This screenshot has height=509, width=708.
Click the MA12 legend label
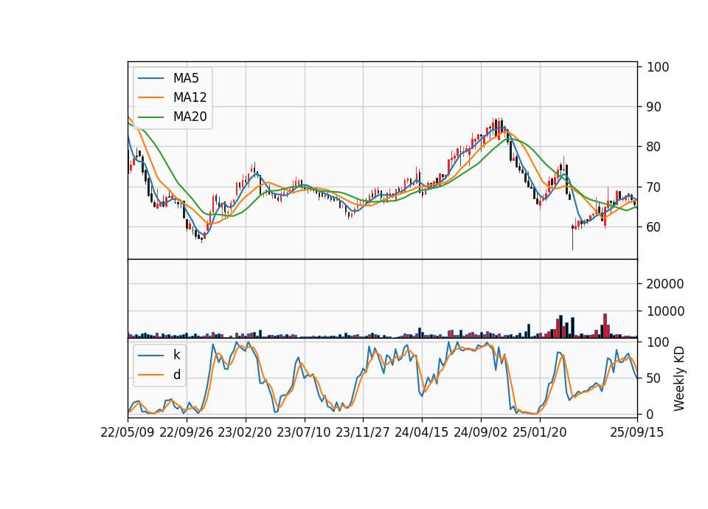(190, 97)
